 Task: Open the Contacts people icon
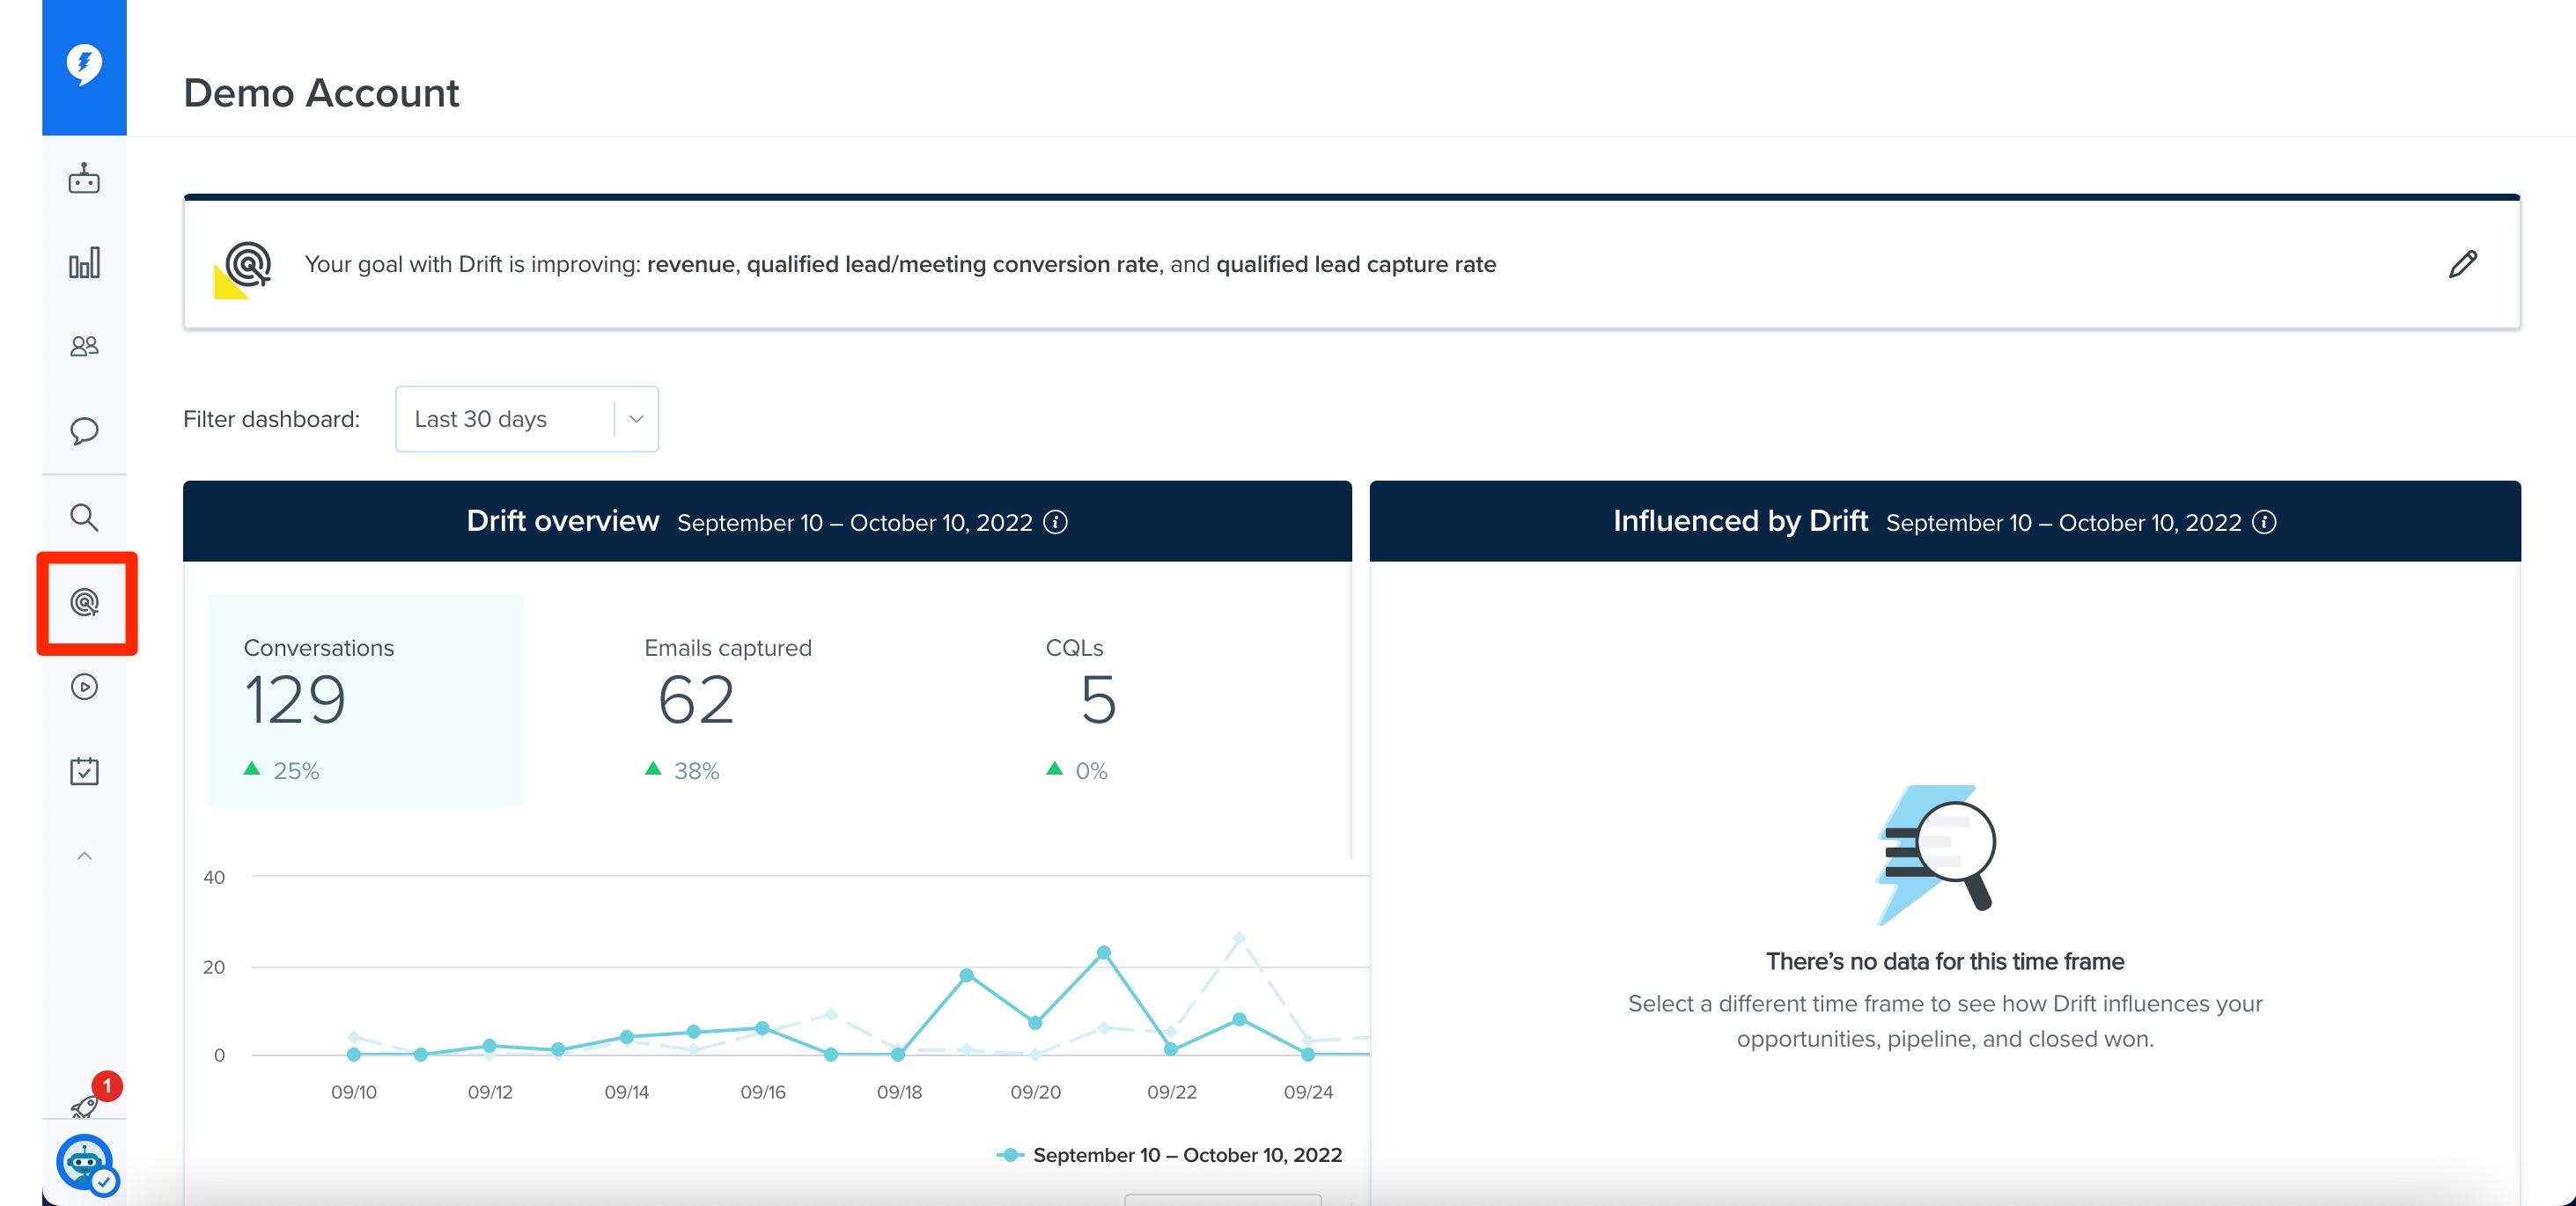84,346
